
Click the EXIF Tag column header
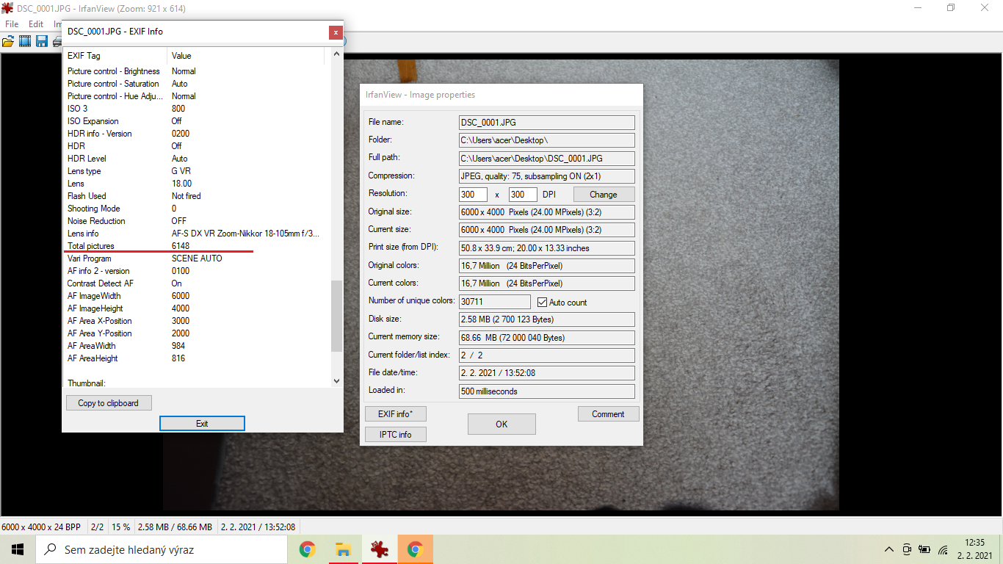pyautogui.click(x=116, y=56)
